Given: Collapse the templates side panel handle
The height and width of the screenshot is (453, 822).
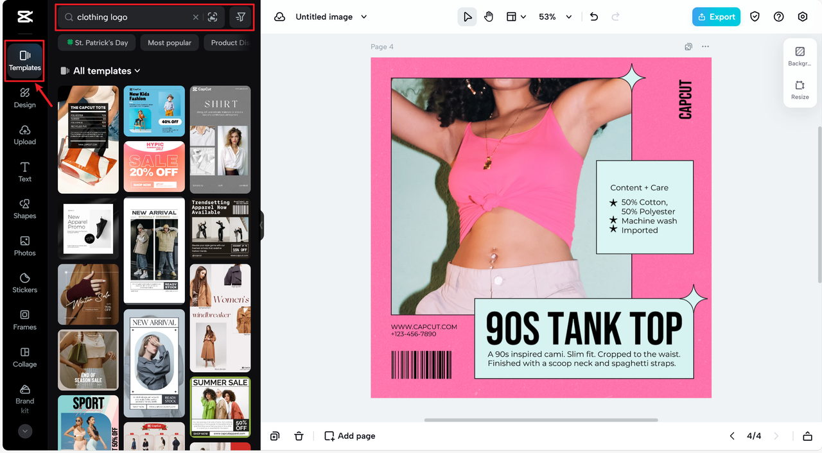Looking at the screenshot, I should 261,225.
